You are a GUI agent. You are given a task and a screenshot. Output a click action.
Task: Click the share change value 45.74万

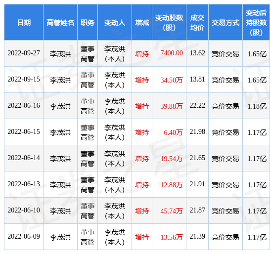click(x=172, y=211)
